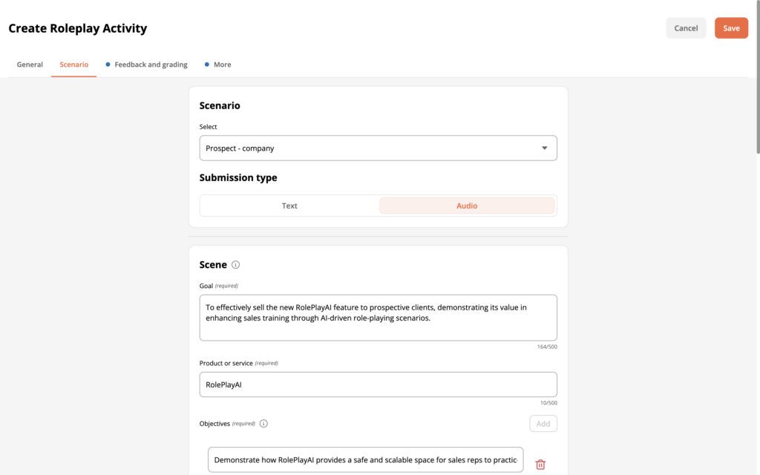Choose Audio submission type
This screenshot has width=760, height=475.
pos(467,206)
